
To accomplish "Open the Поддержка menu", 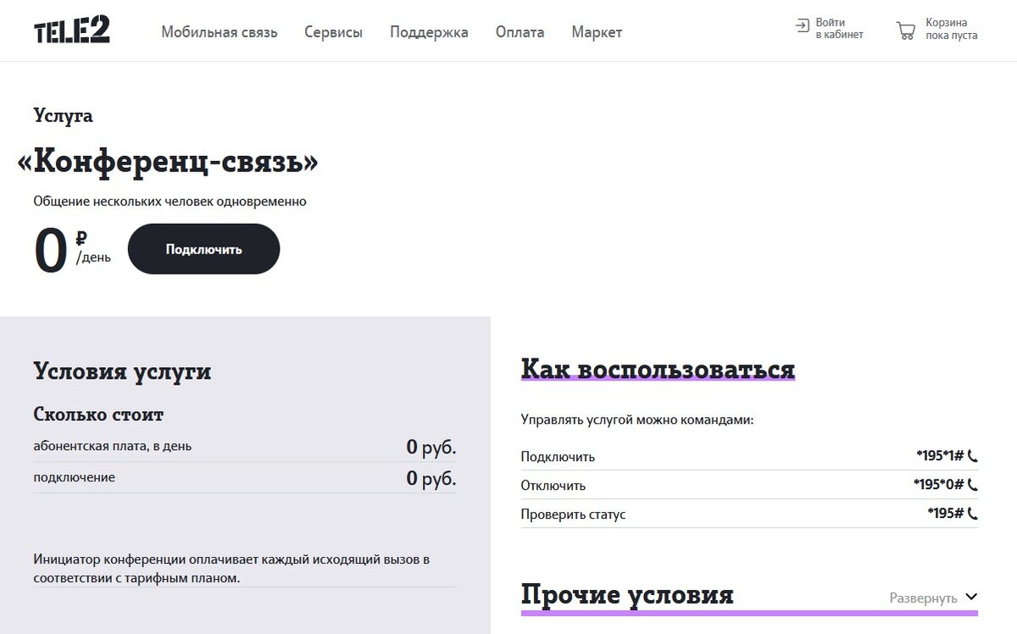I will point(429,32).
